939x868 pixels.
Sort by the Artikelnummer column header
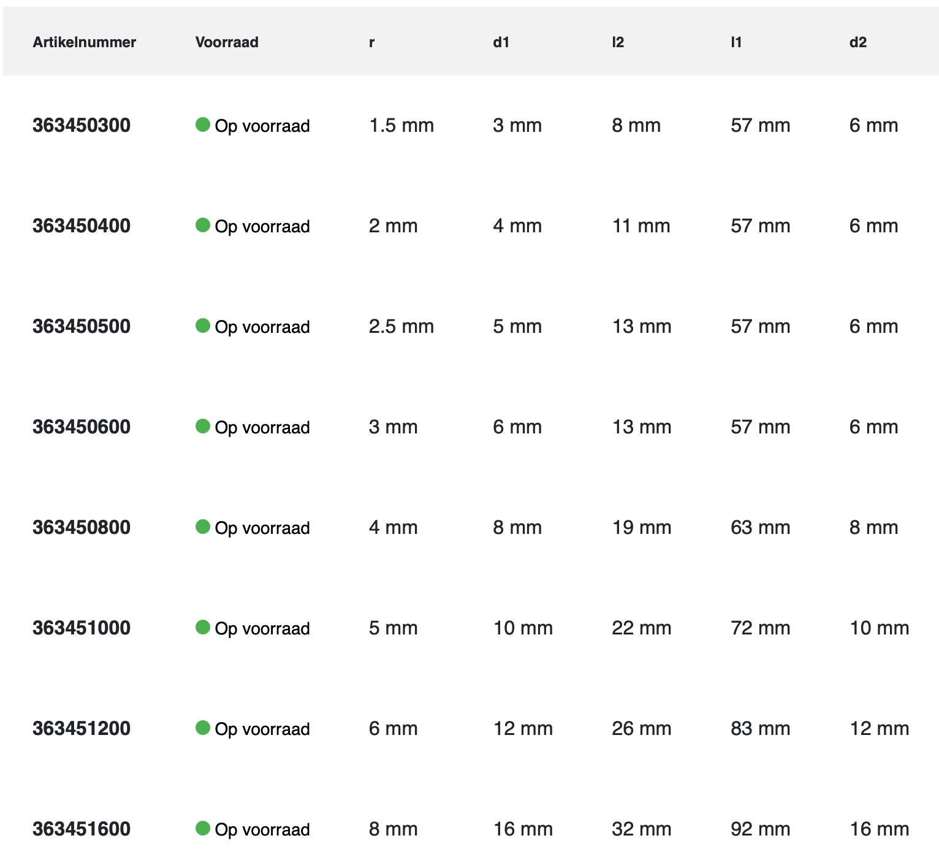[x=85, y=42]
